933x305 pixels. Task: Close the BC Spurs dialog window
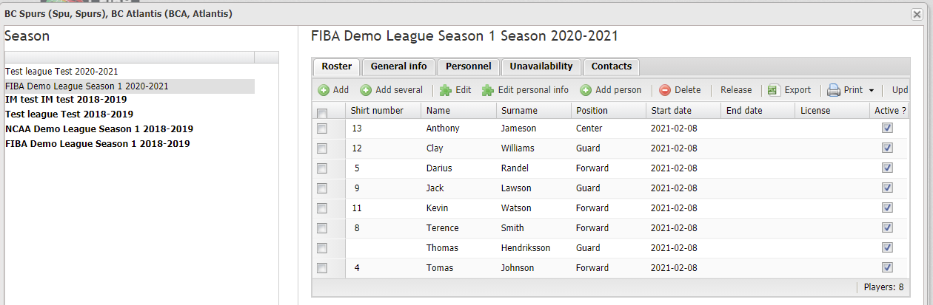[917, 14]
